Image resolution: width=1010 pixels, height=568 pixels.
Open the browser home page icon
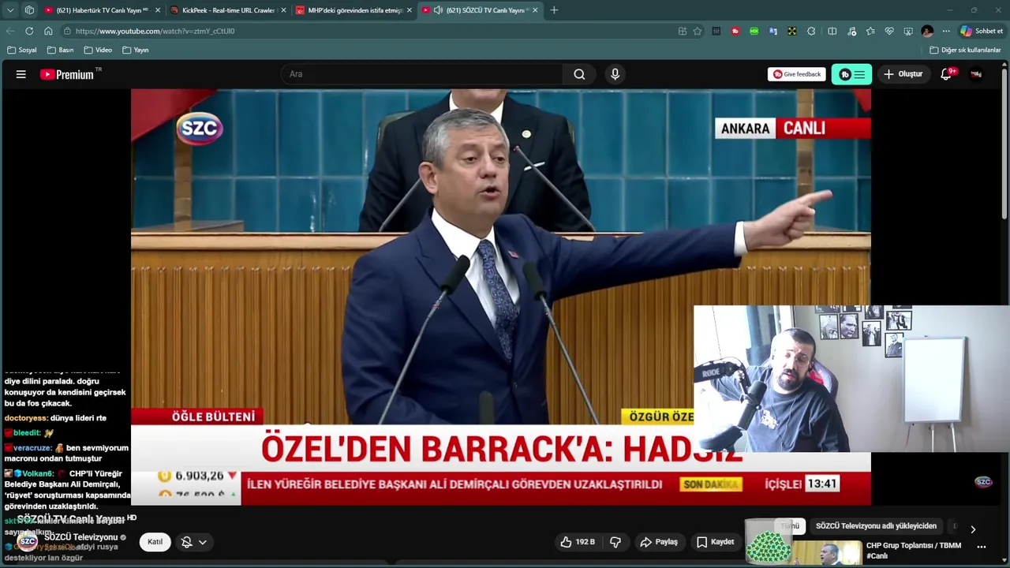coord(48,31)
